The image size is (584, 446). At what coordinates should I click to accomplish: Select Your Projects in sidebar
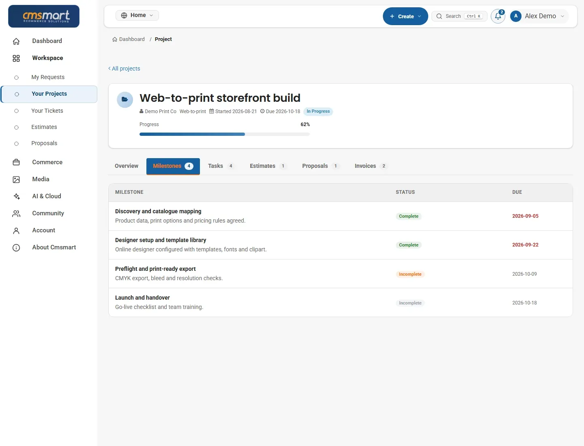49,94
